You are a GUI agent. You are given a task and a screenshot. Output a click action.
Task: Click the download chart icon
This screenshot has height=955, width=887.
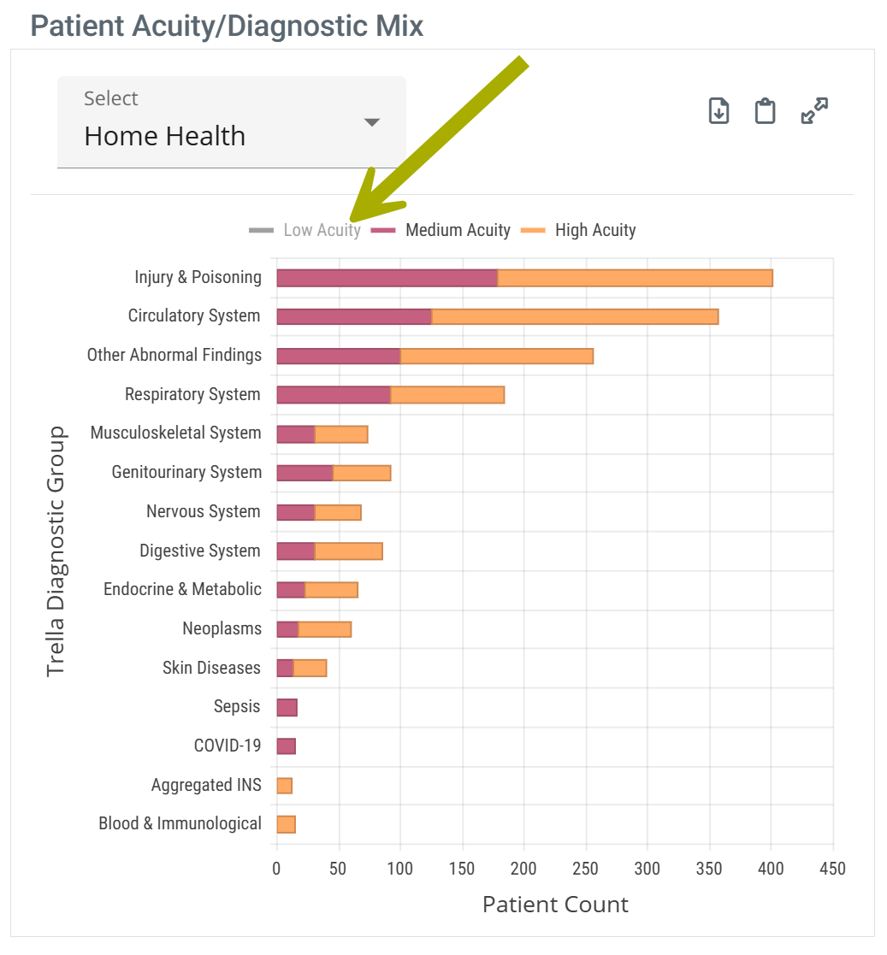(x=719, y=111)
